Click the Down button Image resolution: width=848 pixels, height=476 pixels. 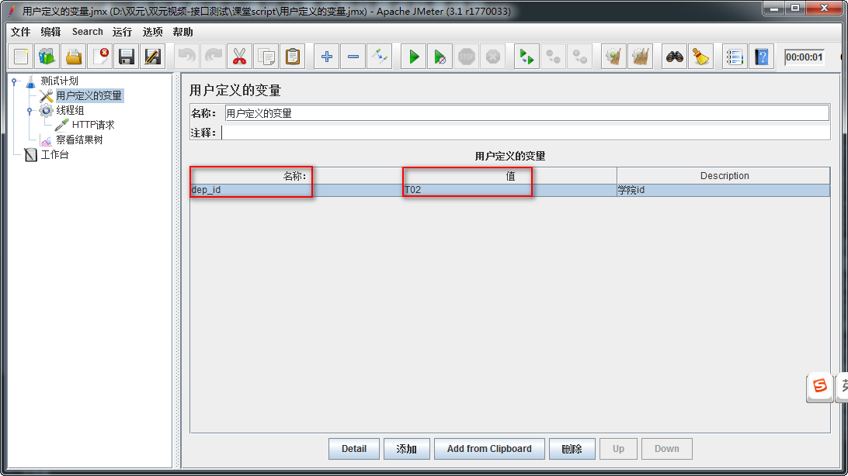(x=667, y=449)
